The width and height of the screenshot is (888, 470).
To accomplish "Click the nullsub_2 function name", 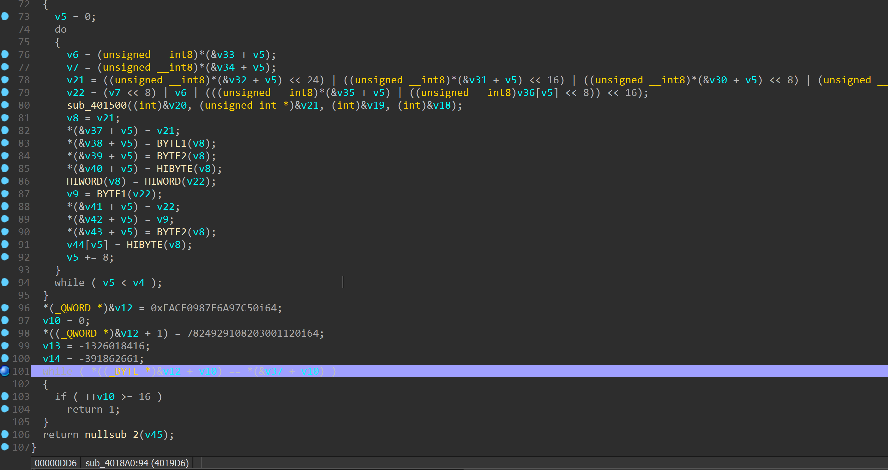I will (x=111, y=435).
